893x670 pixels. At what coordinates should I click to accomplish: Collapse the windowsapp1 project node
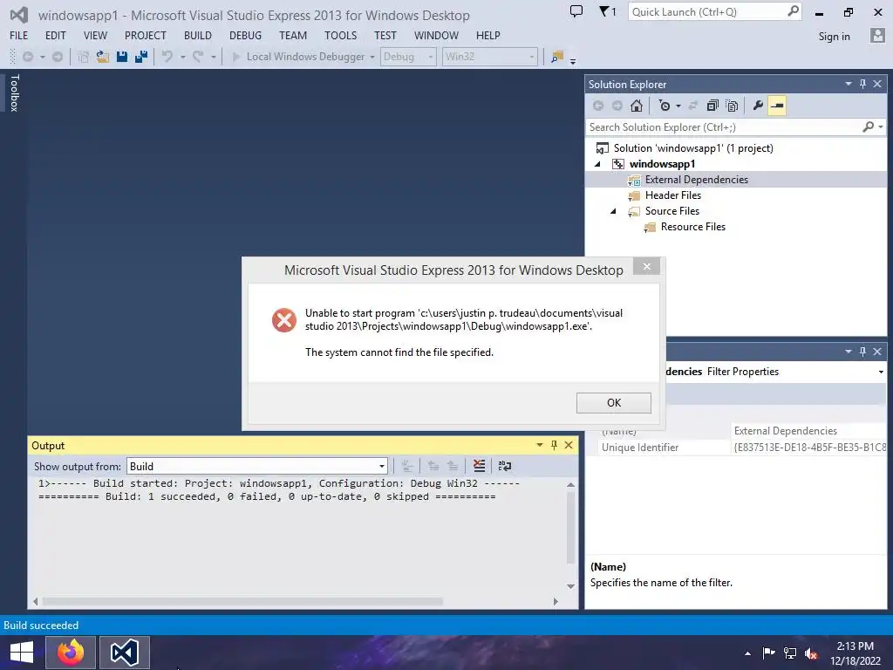(x=597, y=164)
